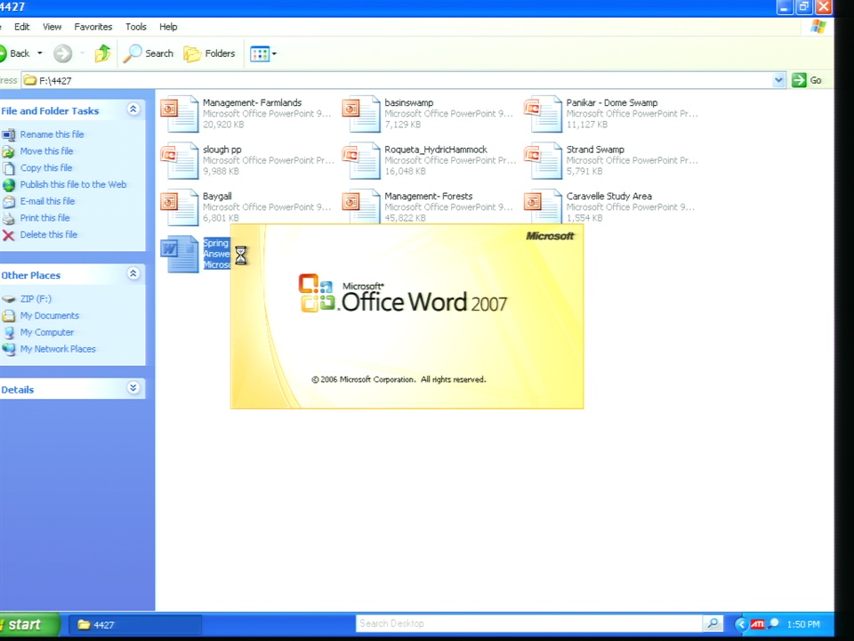Select the Caravelle Study Area file icon

click(543, 206)
